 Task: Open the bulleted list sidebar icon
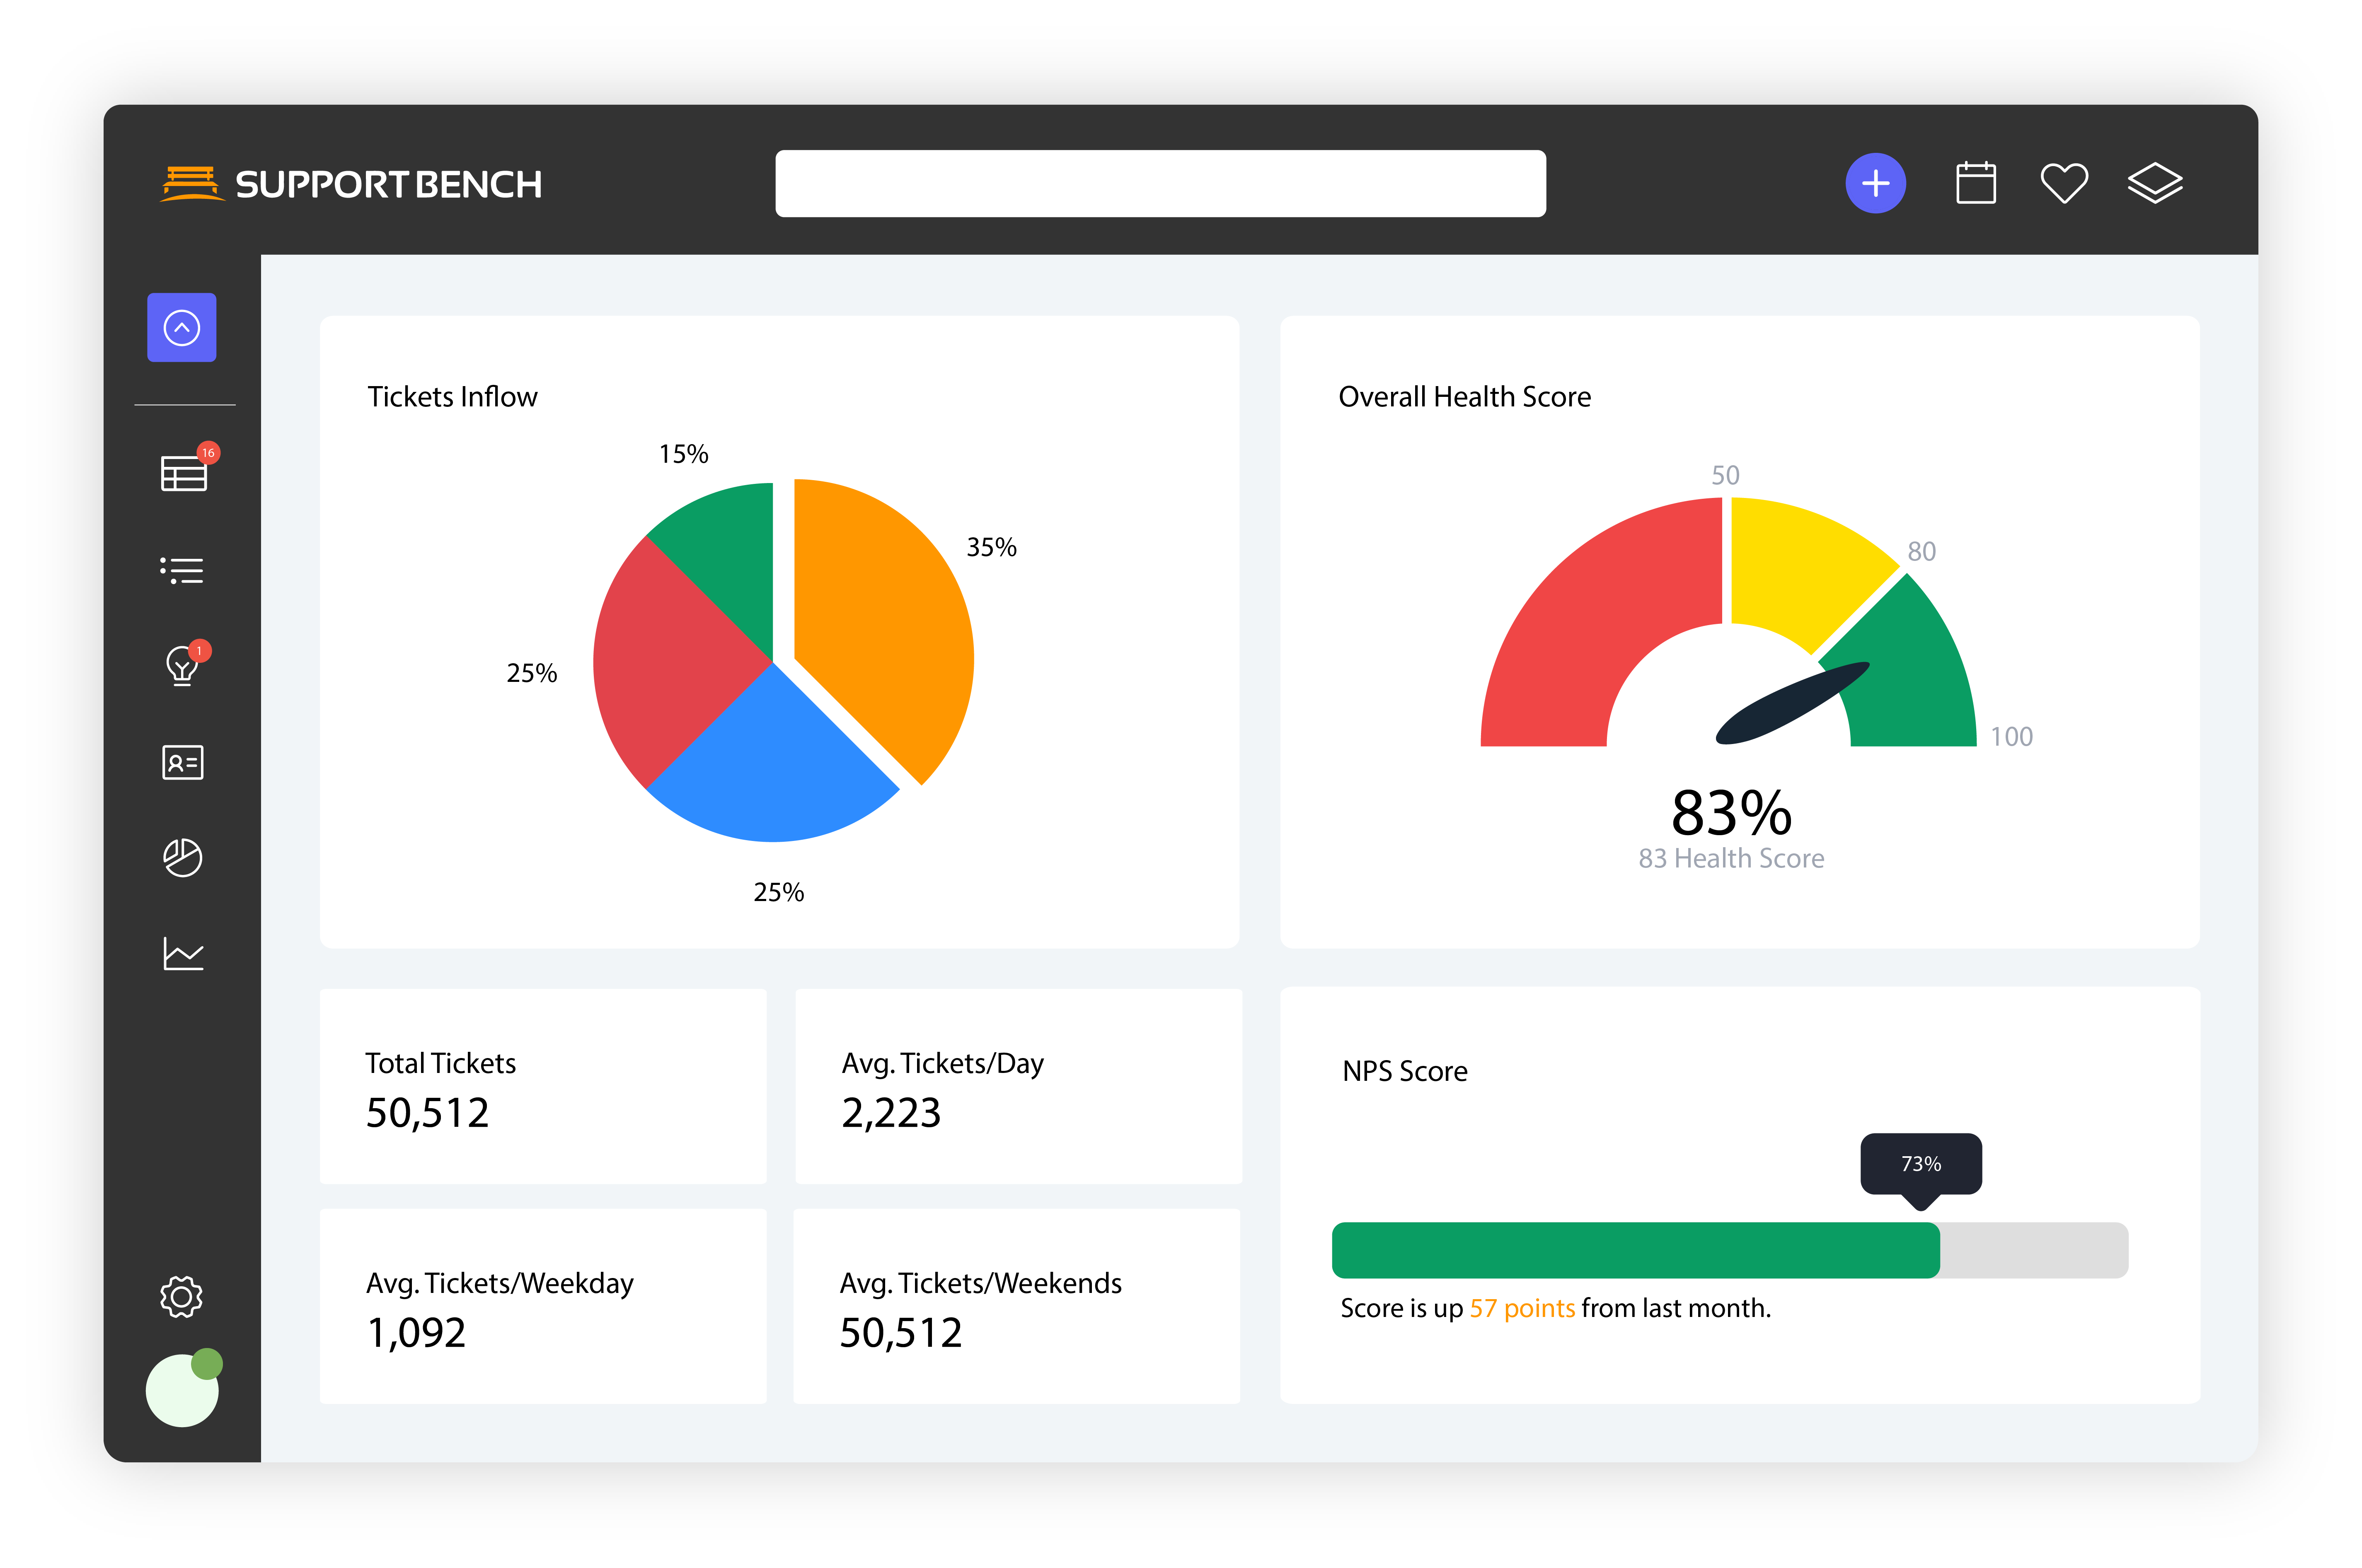click(x=182, y=570)
